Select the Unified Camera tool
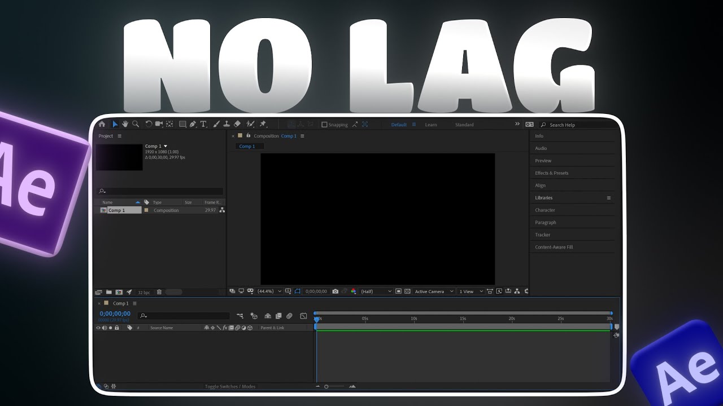This screenshot has width=723, height=406. (159, 124)
